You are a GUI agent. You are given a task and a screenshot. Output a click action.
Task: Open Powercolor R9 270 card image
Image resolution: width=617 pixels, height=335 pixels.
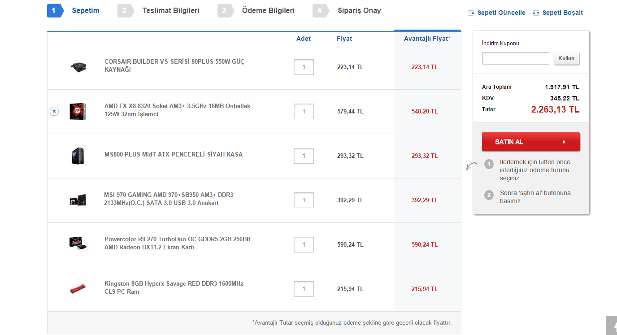[x=78, y=244]
